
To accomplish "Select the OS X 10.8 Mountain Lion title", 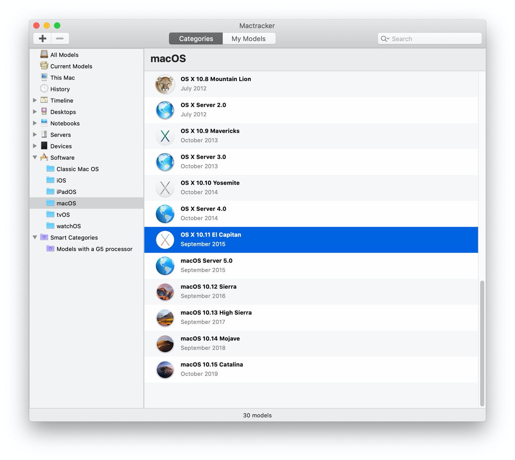I will [x=216, y=79].
